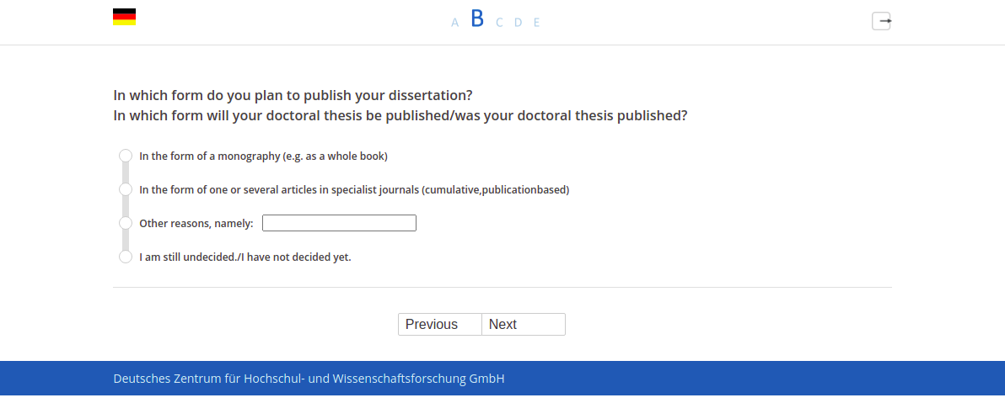This screenshot has width=1005, height=403.
Task: Click 'Other reasons, namely:' label text
Action: tap(196, 223)
